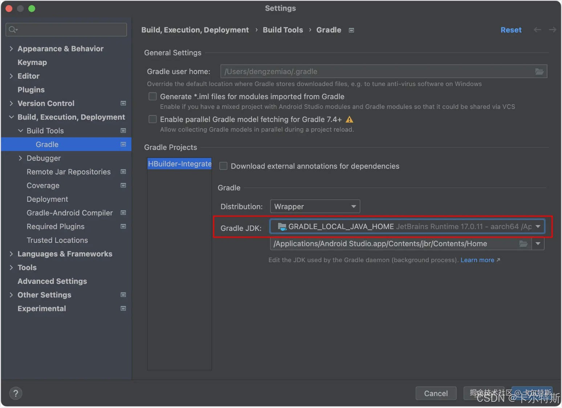Enable parallel Gradle model fetching checkbox
Screen dimensions: 562x408
(x=153, y=119)
